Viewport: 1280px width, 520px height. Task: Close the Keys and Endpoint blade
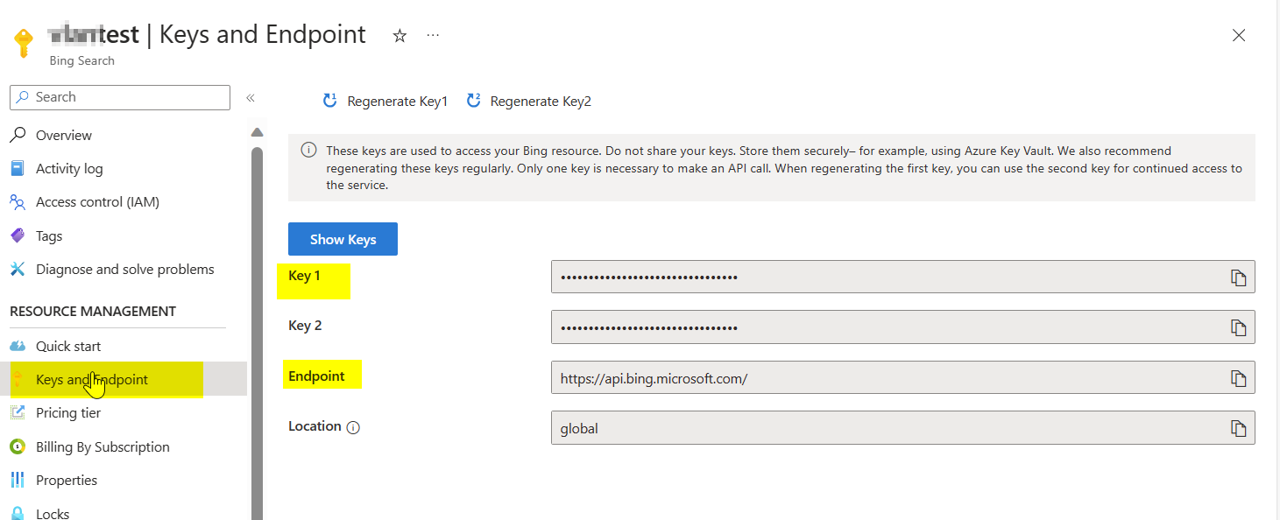[1239, 35]
